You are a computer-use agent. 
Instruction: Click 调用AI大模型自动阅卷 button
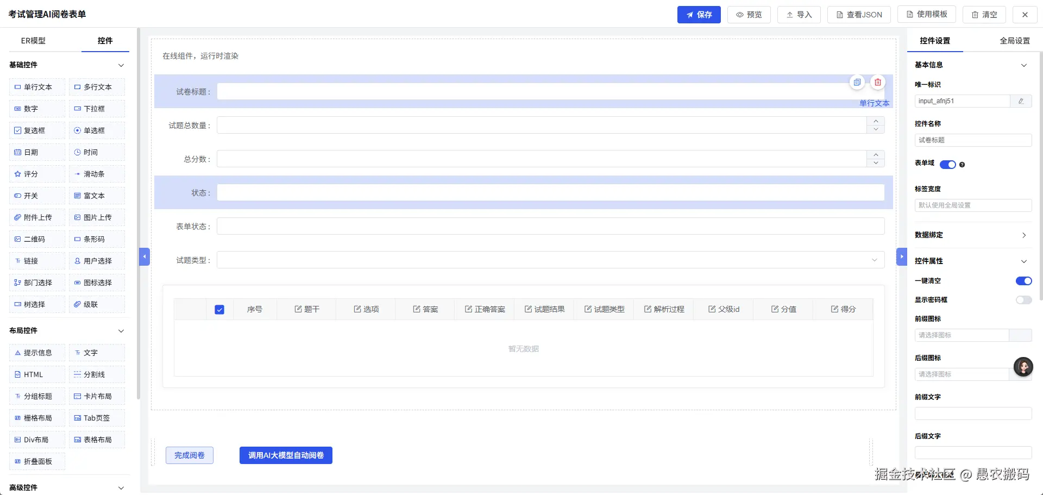[x=286, y=455]
